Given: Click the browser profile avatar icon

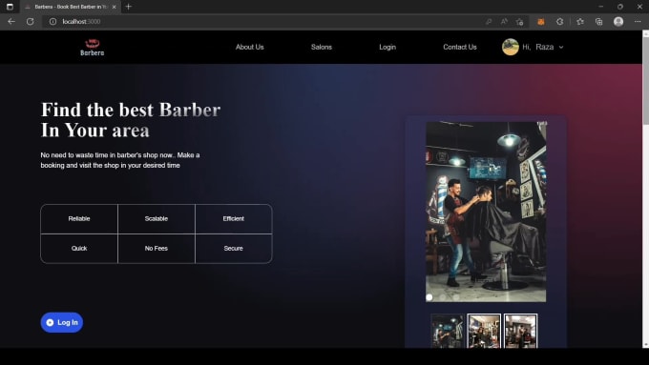Looking at the screenshot, I should pyautogui.click(x=618, y=22).
